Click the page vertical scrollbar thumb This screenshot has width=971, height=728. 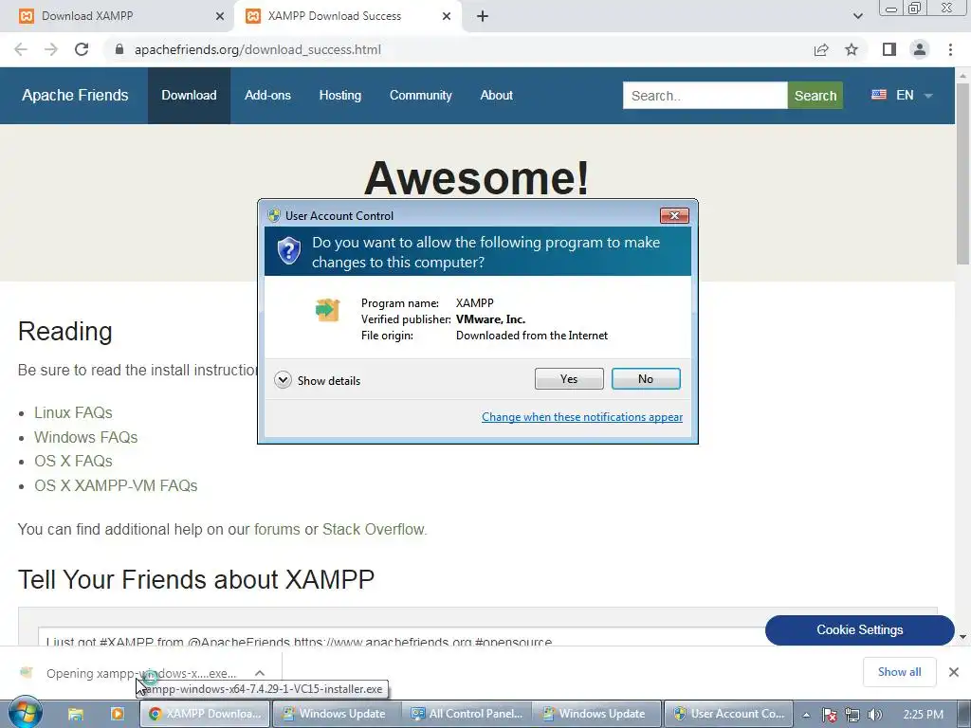tap(962, 173)
